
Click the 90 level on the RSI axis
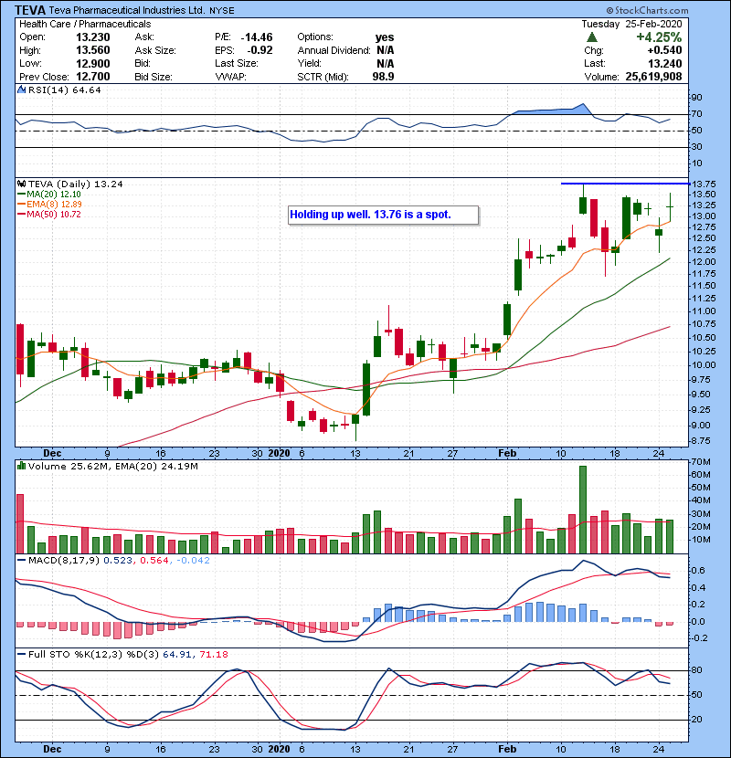click(696, 98)
